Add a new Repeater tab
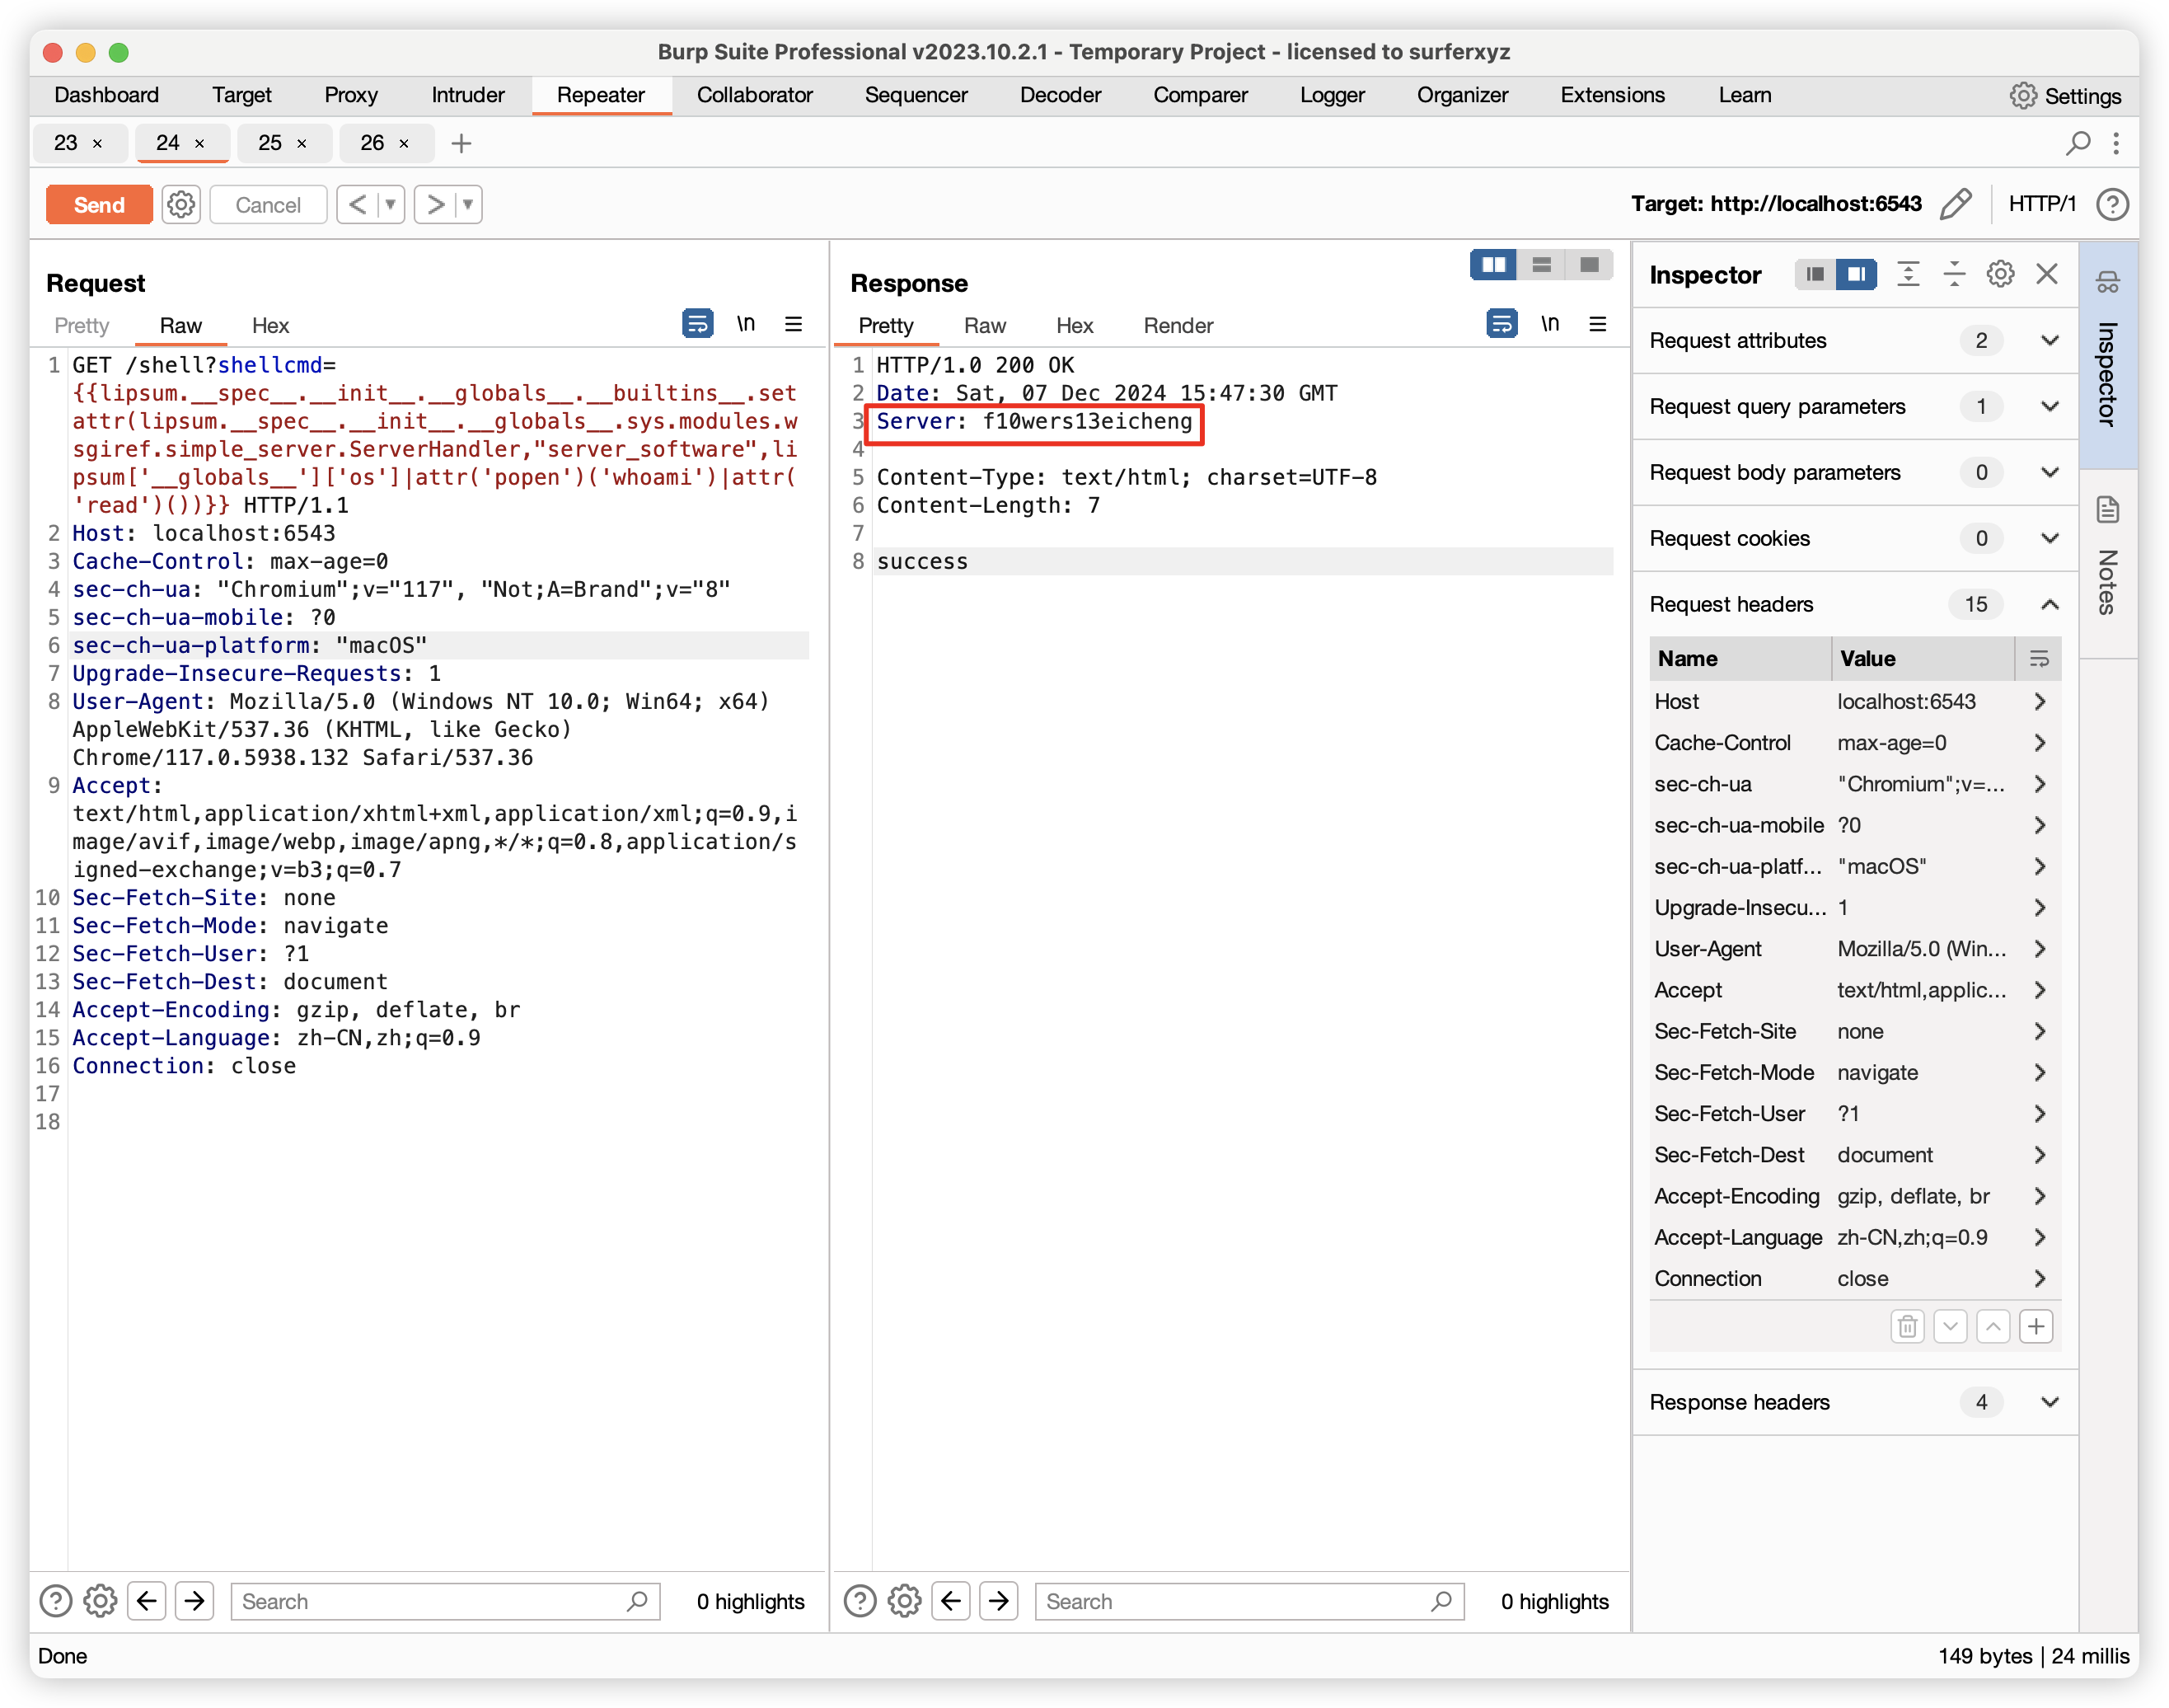Viewport: 2169px width, 1708px height. pos(461,143)
